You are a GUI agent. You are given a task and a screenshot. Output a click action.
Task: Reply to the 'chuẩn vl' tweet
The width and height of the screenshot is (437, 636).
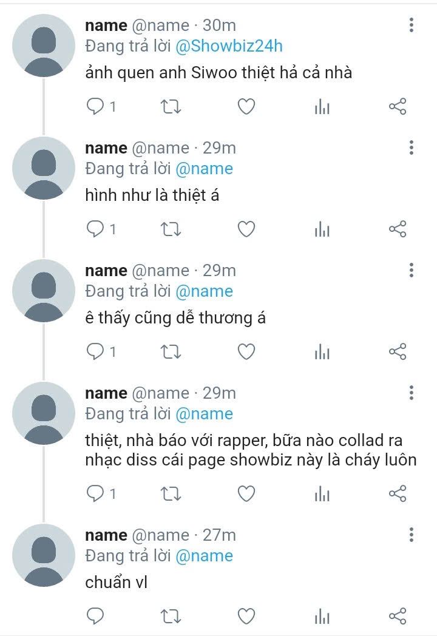pyautogui.click(x=95, y=617)
